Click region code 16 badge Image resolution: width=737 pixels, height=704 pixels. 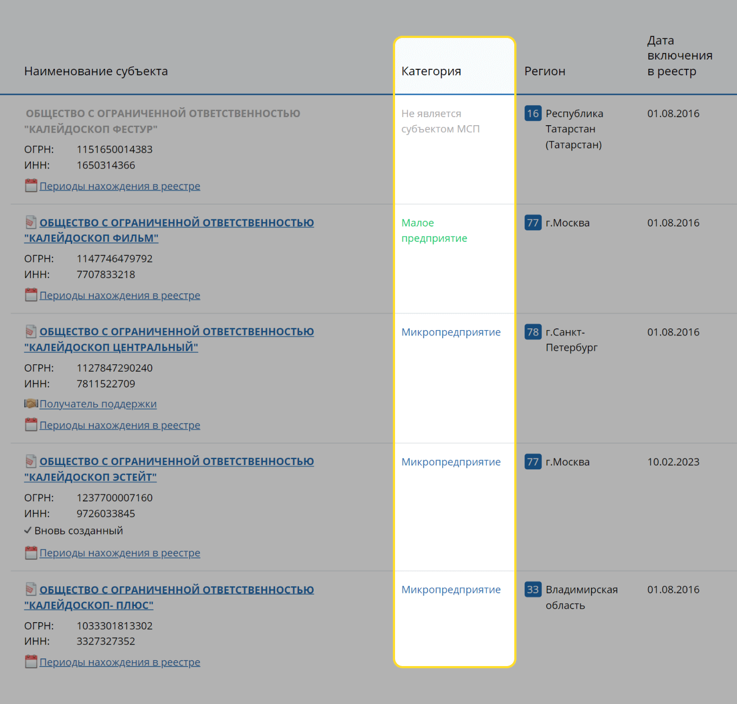[x=533, y=113]
